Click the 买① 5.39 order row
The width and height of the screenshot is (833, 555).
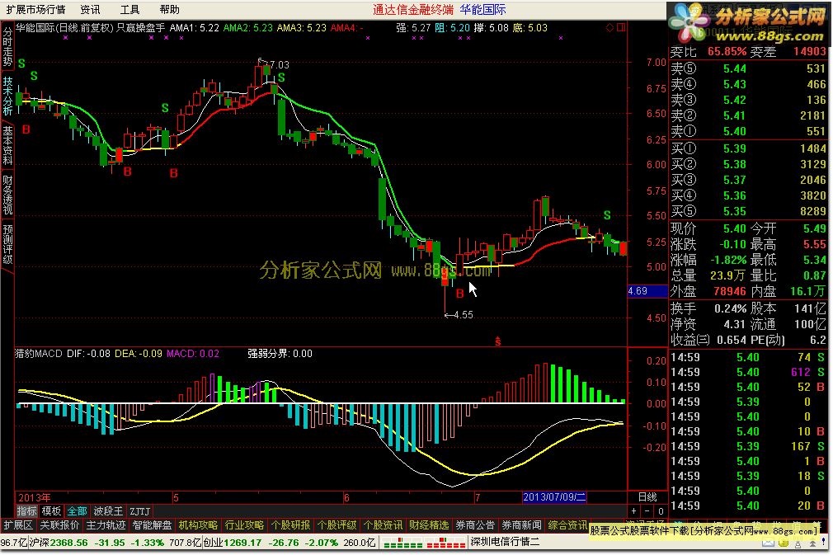747,148
